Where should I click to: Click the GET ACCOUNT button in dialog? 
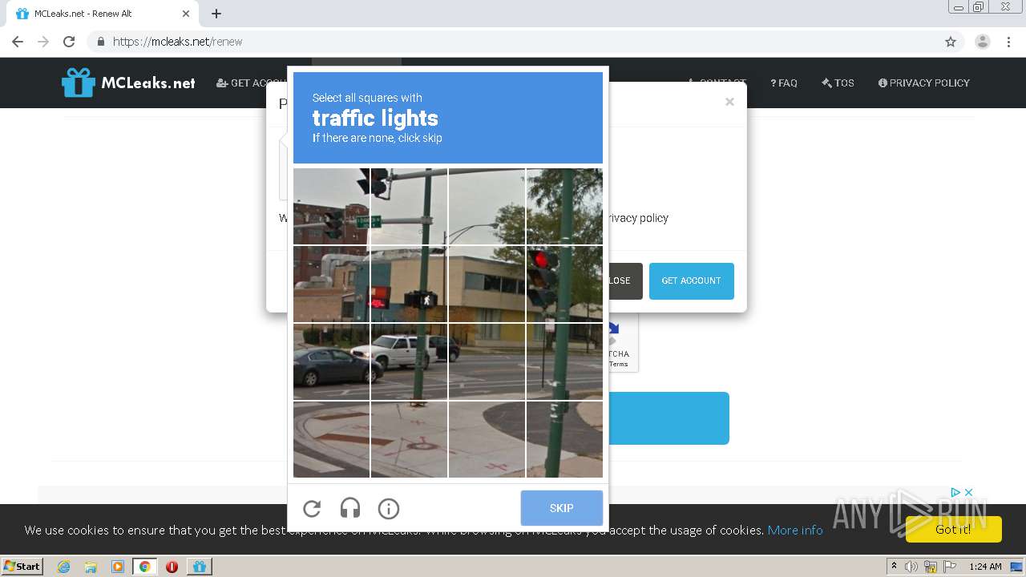pyautogui.click(x=691, y=281)
